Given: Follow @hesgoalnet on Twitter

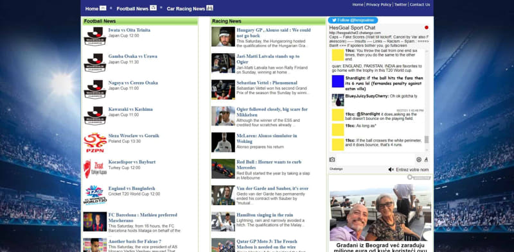Looking at the screenshot, I should (353, 21).
